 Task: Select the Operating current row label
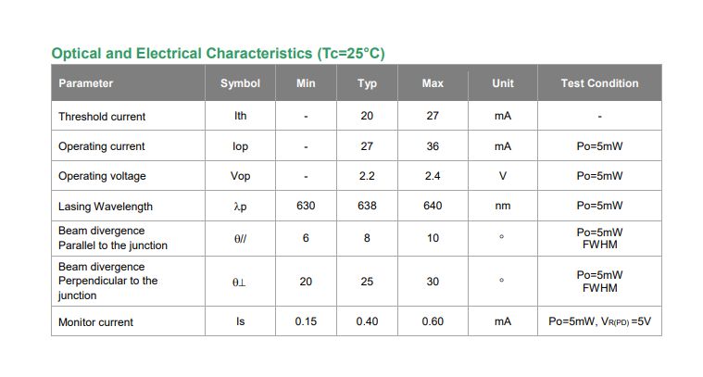click(102, 146)
